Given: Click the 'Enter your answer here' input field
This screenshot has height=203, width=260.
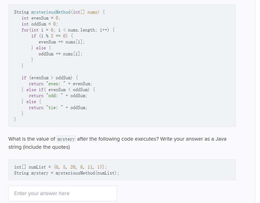Looking at the screenshot, I should [x=63, y=193].
